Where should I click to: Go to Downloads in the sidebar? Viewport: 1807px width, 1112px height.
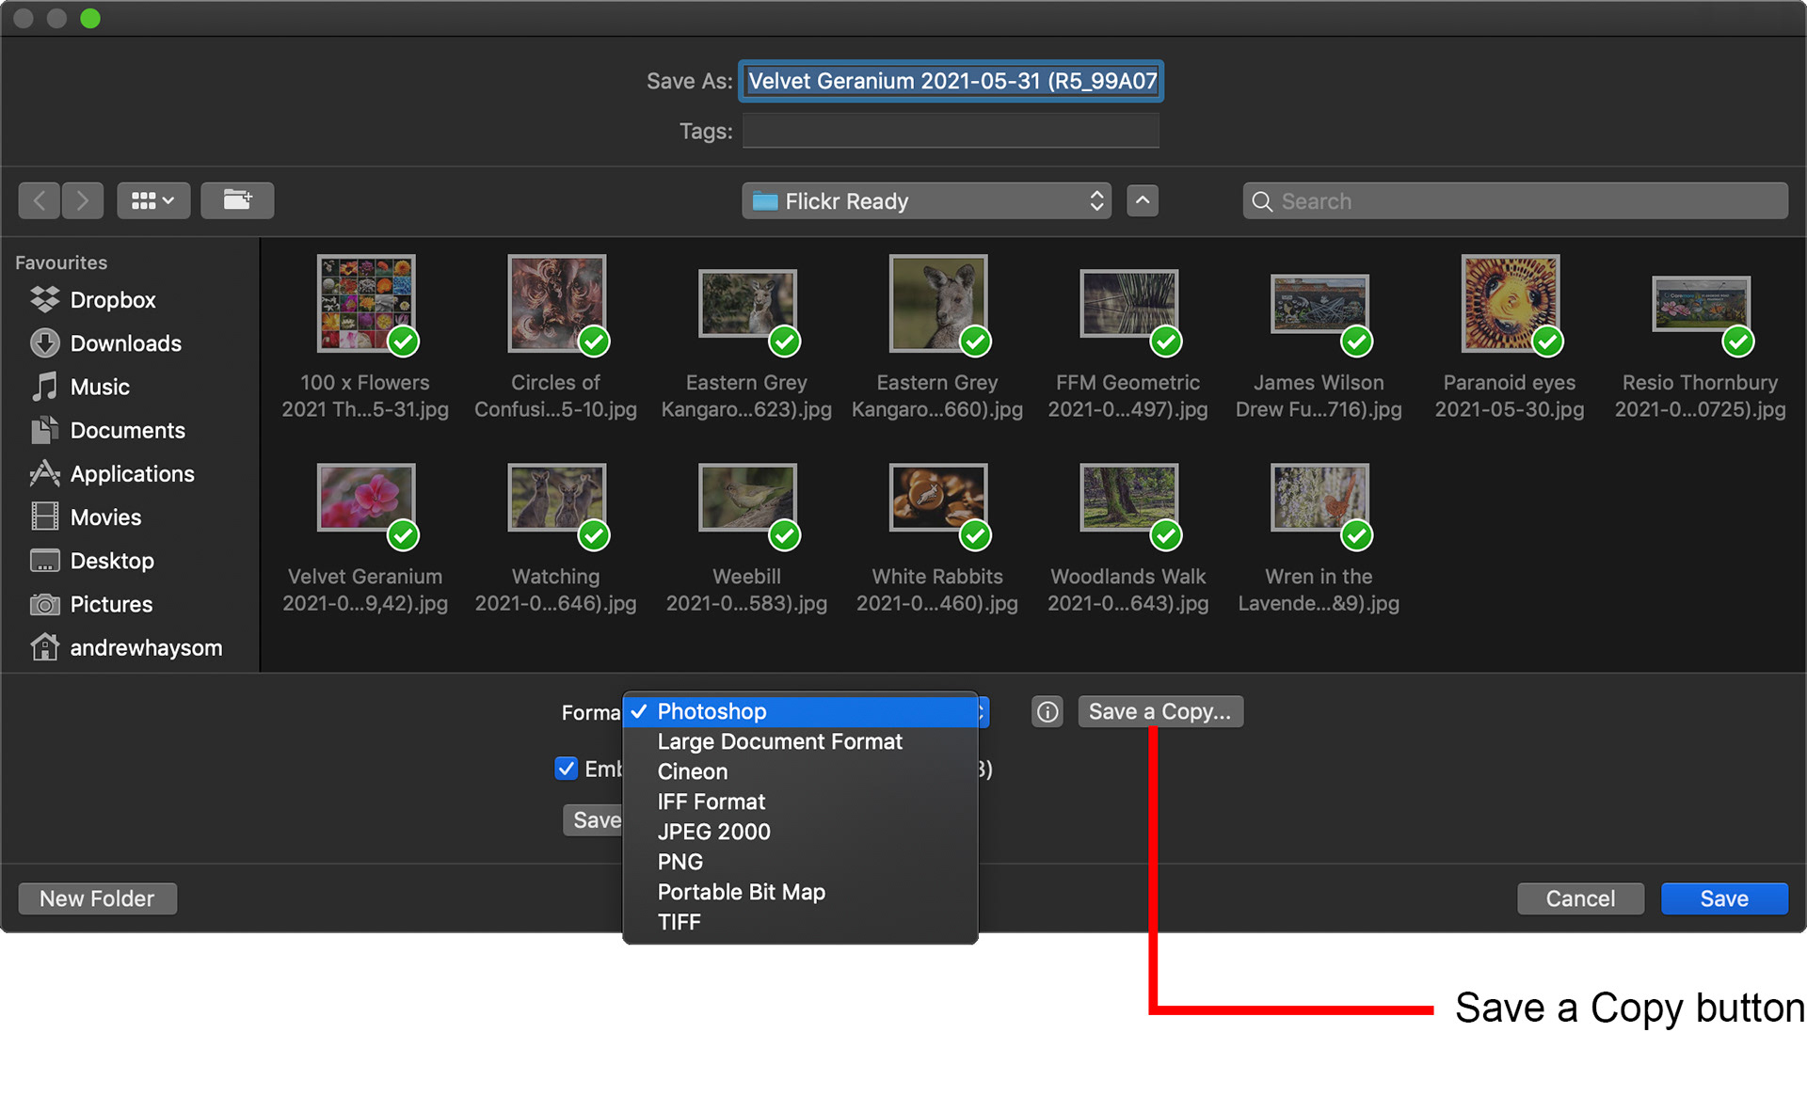click(x=125, y=343)
